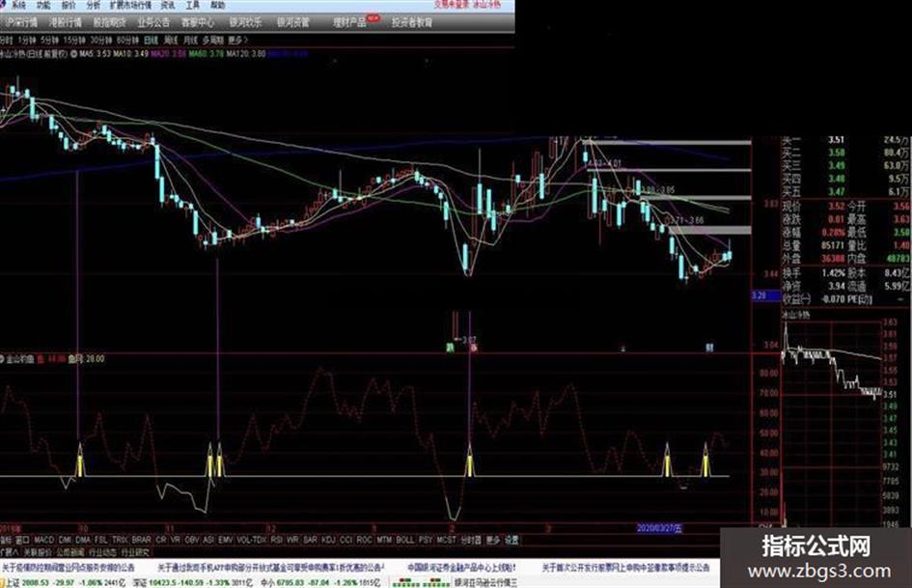Switch indicator to CR
Screen dimensions: 912x588
(161, 541)
